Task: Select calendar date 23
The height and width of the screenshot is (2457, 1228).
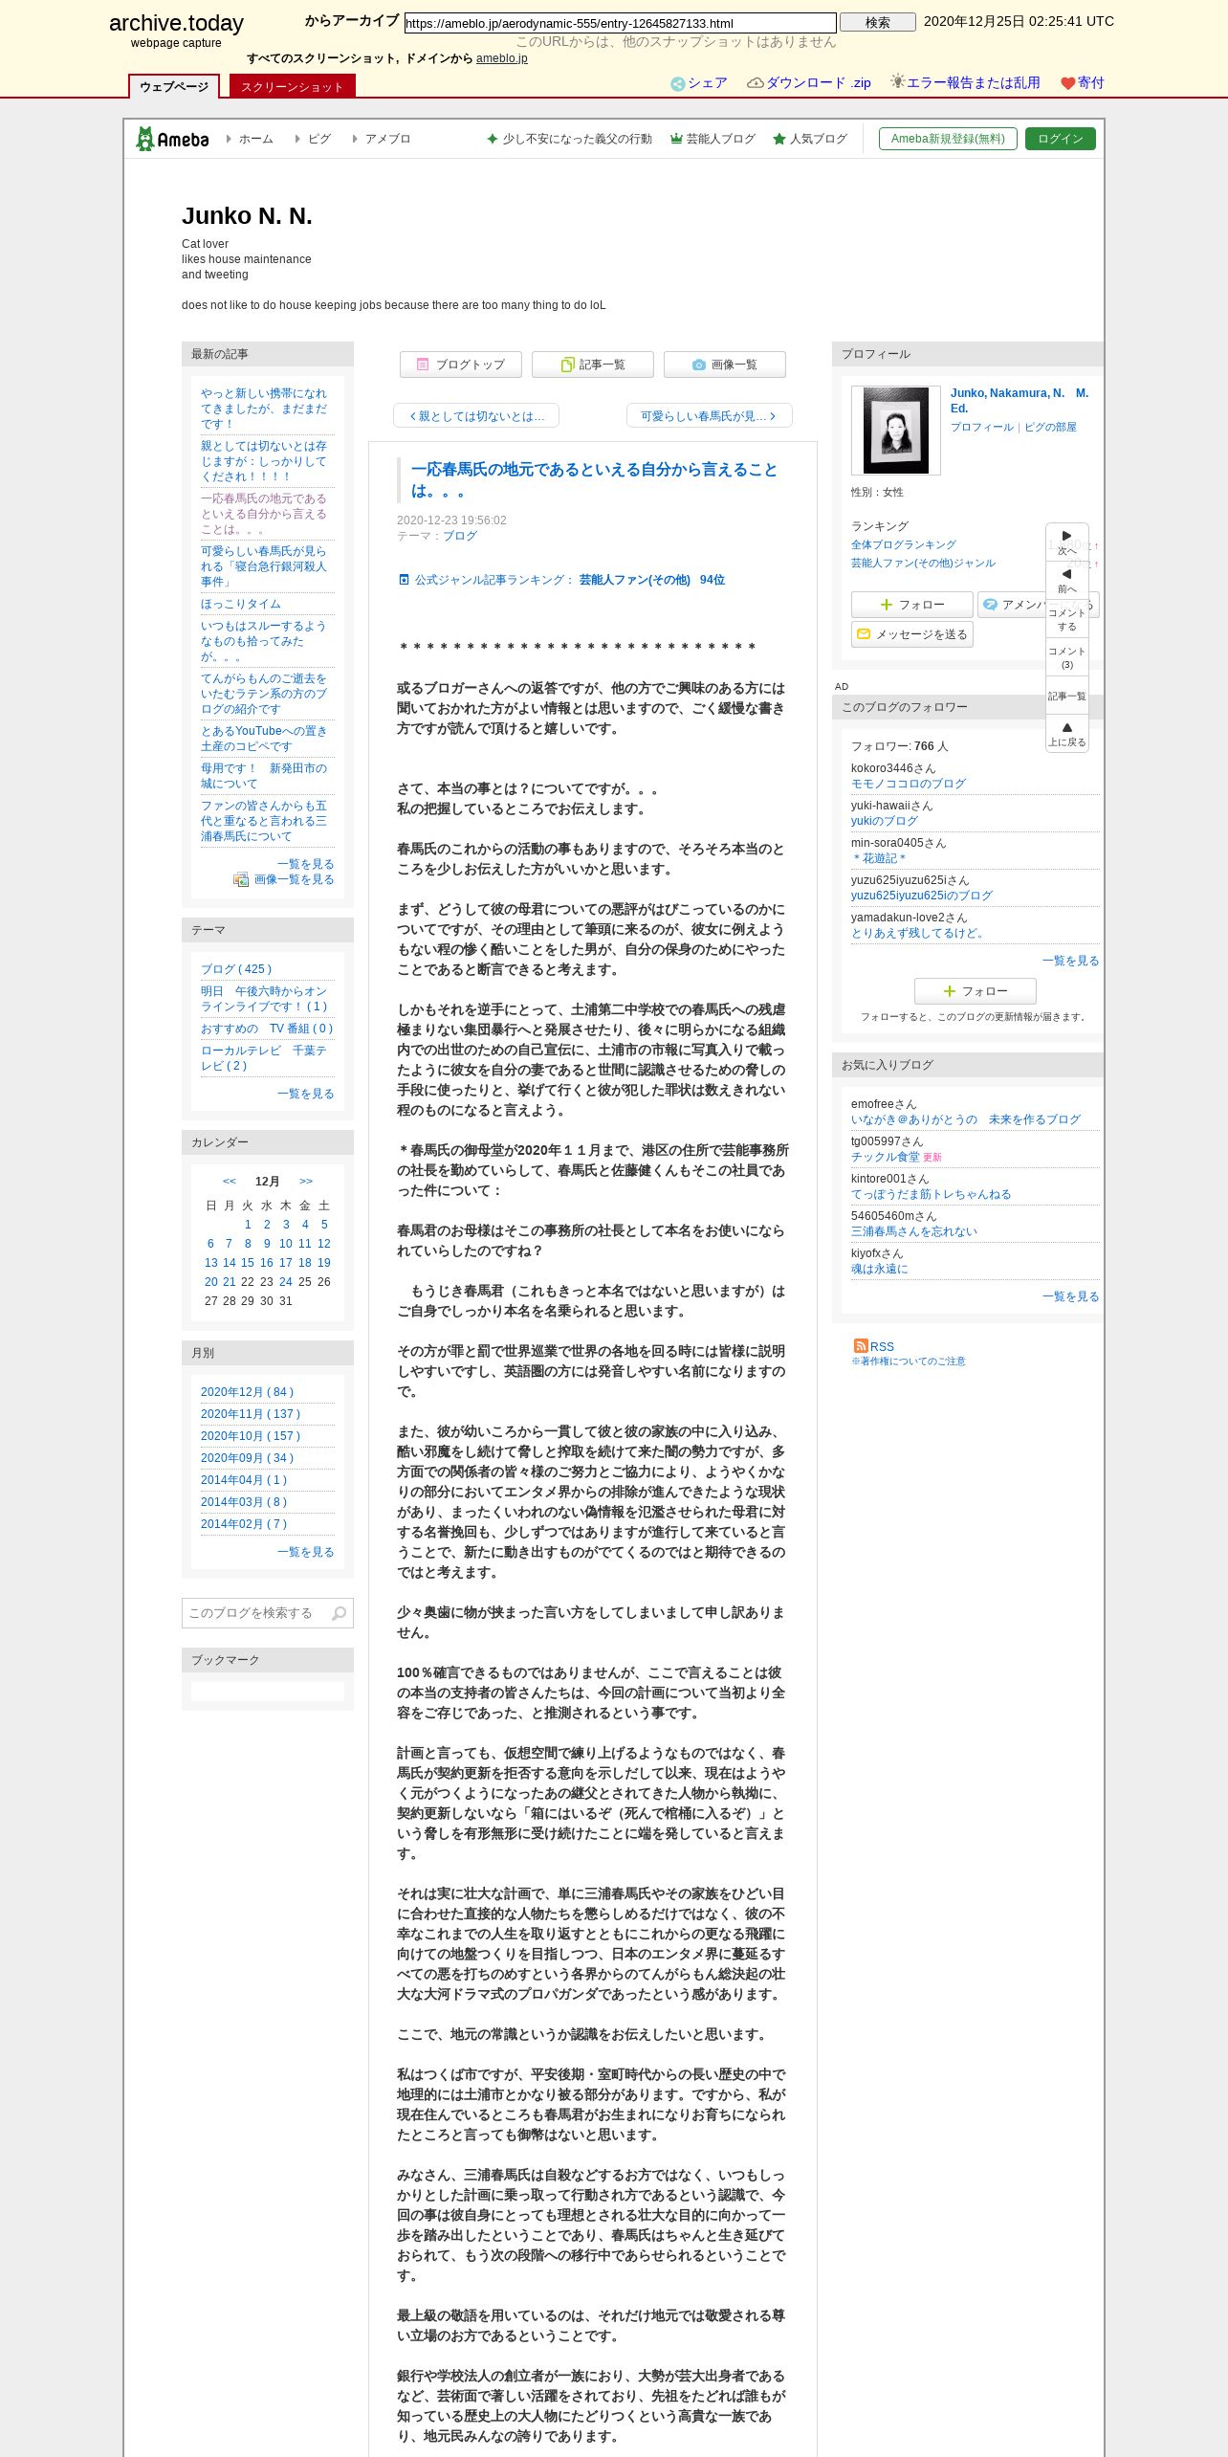Action: (267, 1282)
